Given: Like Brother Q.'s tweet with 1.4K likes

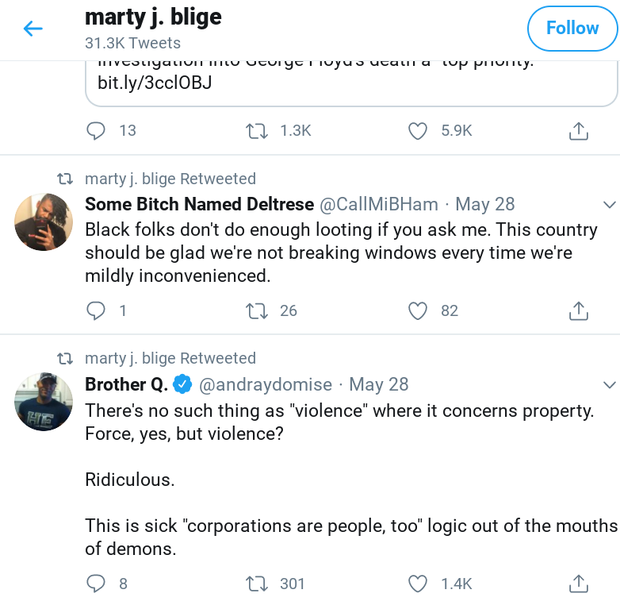Looking at the screenshot, I should click(x=418, y=584).
